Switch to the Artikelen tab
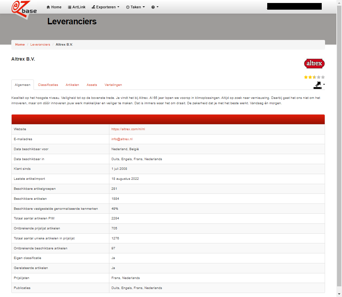This screenshot has height=297, width=342. point(72,85)
